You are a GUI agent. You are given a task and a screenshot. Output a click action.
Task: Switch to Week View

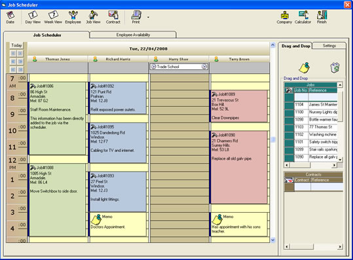point(53,17)
